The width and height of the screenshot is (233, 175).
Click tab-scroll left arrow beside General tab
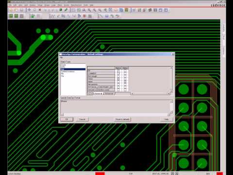(89, 94)
